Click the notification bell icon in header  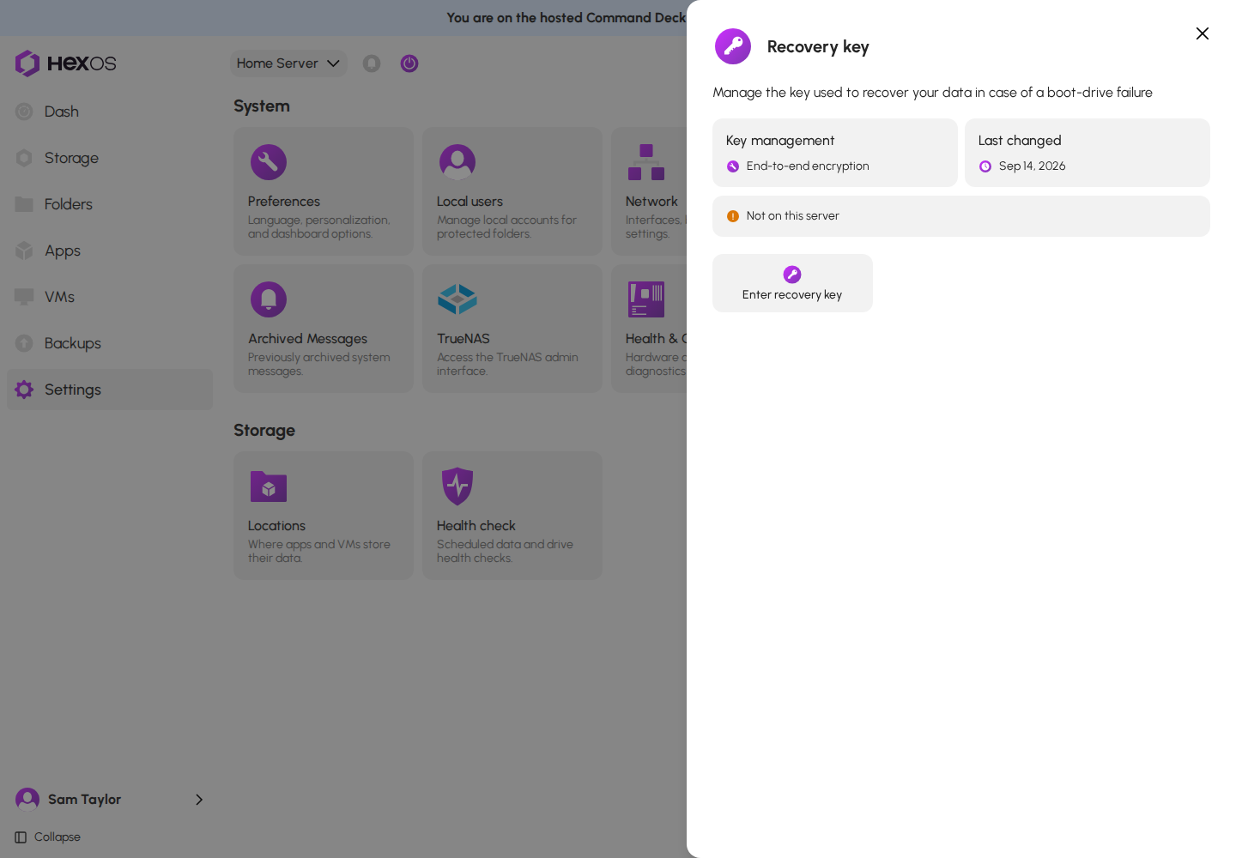(x=372, y=63)
